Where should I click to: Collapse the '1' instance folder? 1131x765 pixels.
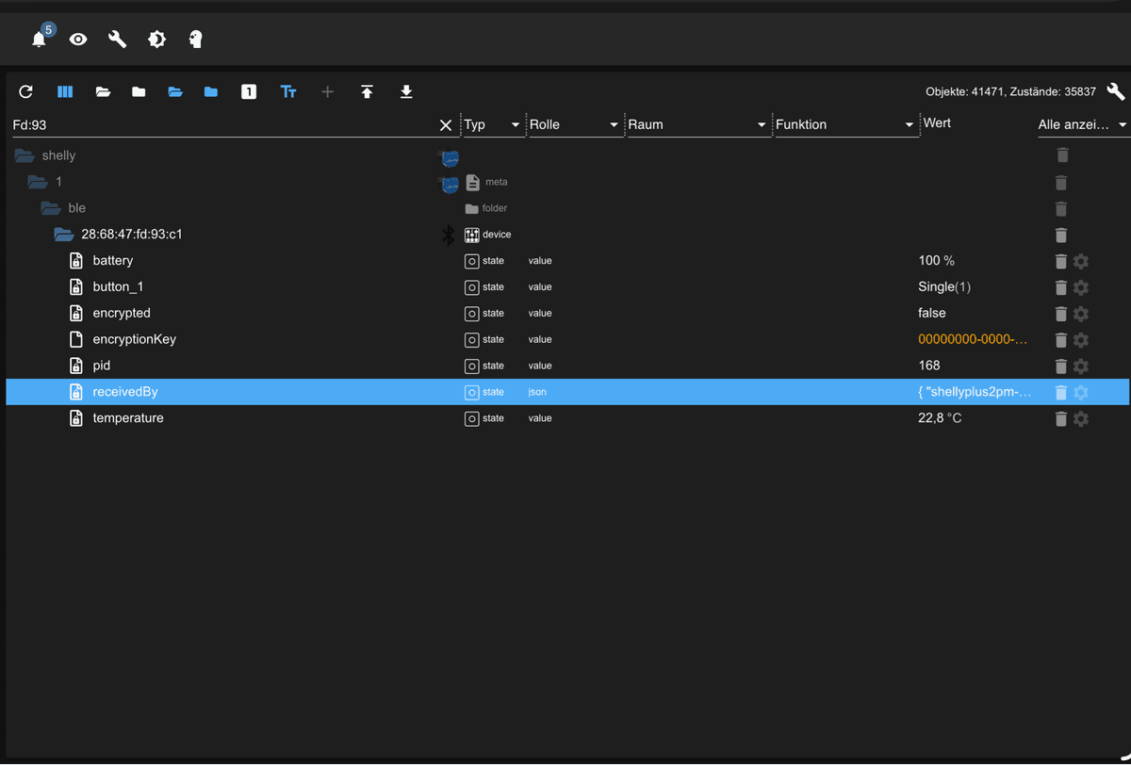coord(38,182)
